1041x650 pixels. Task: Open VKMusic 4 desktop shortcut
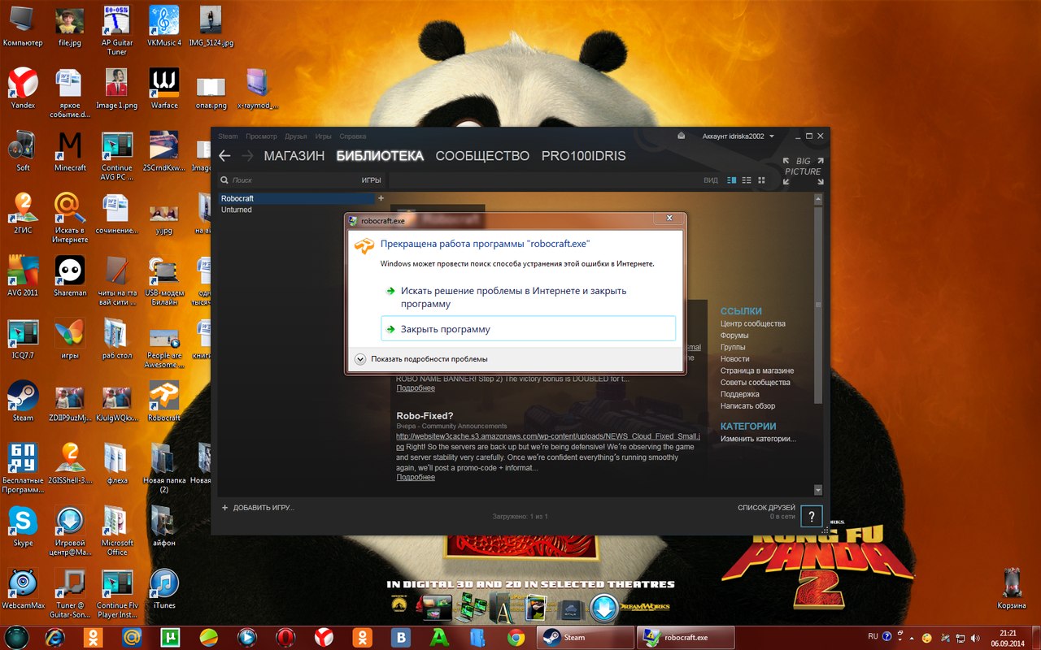(164, 25)
